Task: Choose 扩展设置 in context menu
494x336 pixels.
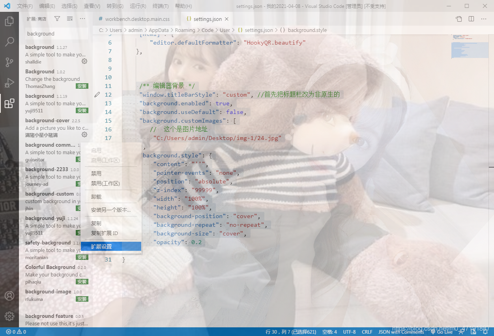Action: coord(111,246)
